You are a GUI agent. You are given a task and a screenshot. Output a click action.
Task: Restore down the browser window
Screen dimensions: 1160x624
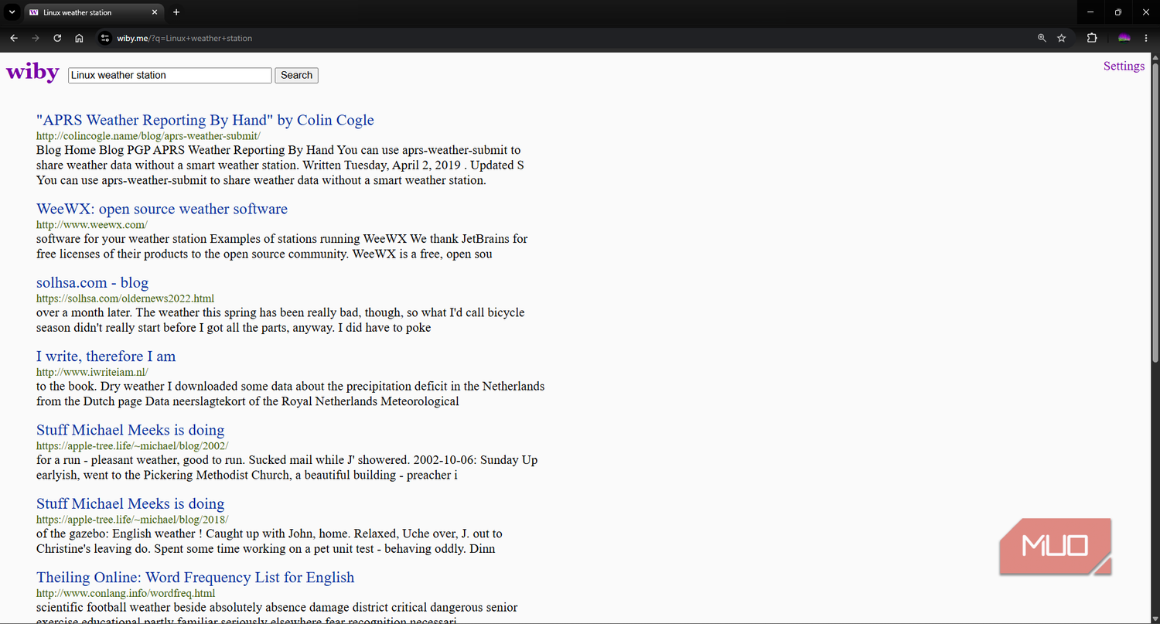pos(1118,12)
